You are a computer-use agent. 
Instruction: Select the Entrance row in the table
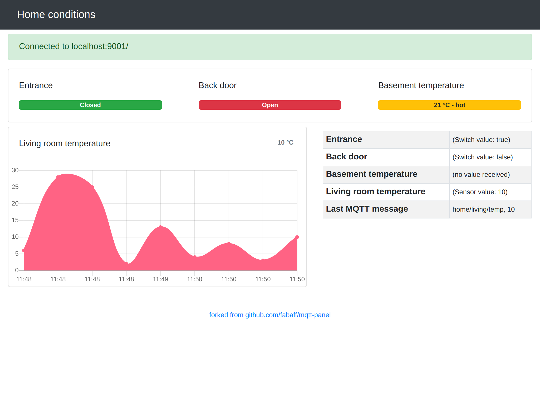pos(344,139)
